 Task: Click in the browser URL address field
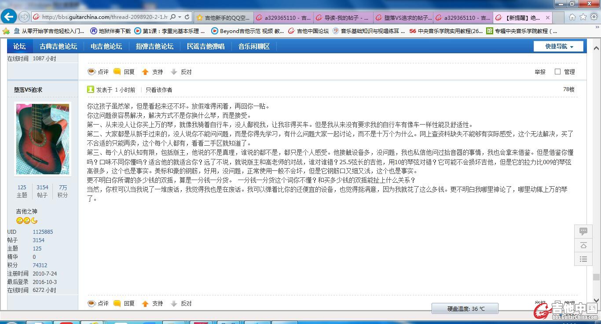point(104,17)
